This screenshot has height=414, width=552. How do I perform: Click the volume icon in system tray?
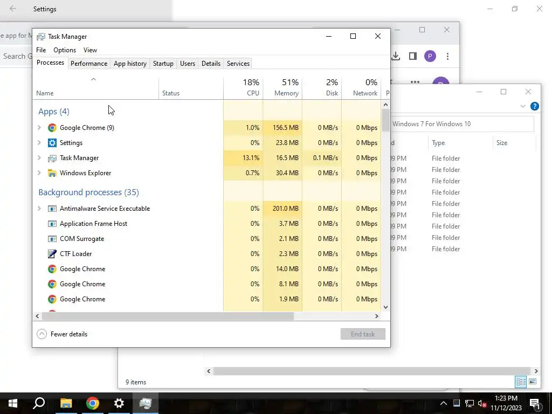point(482,403)
